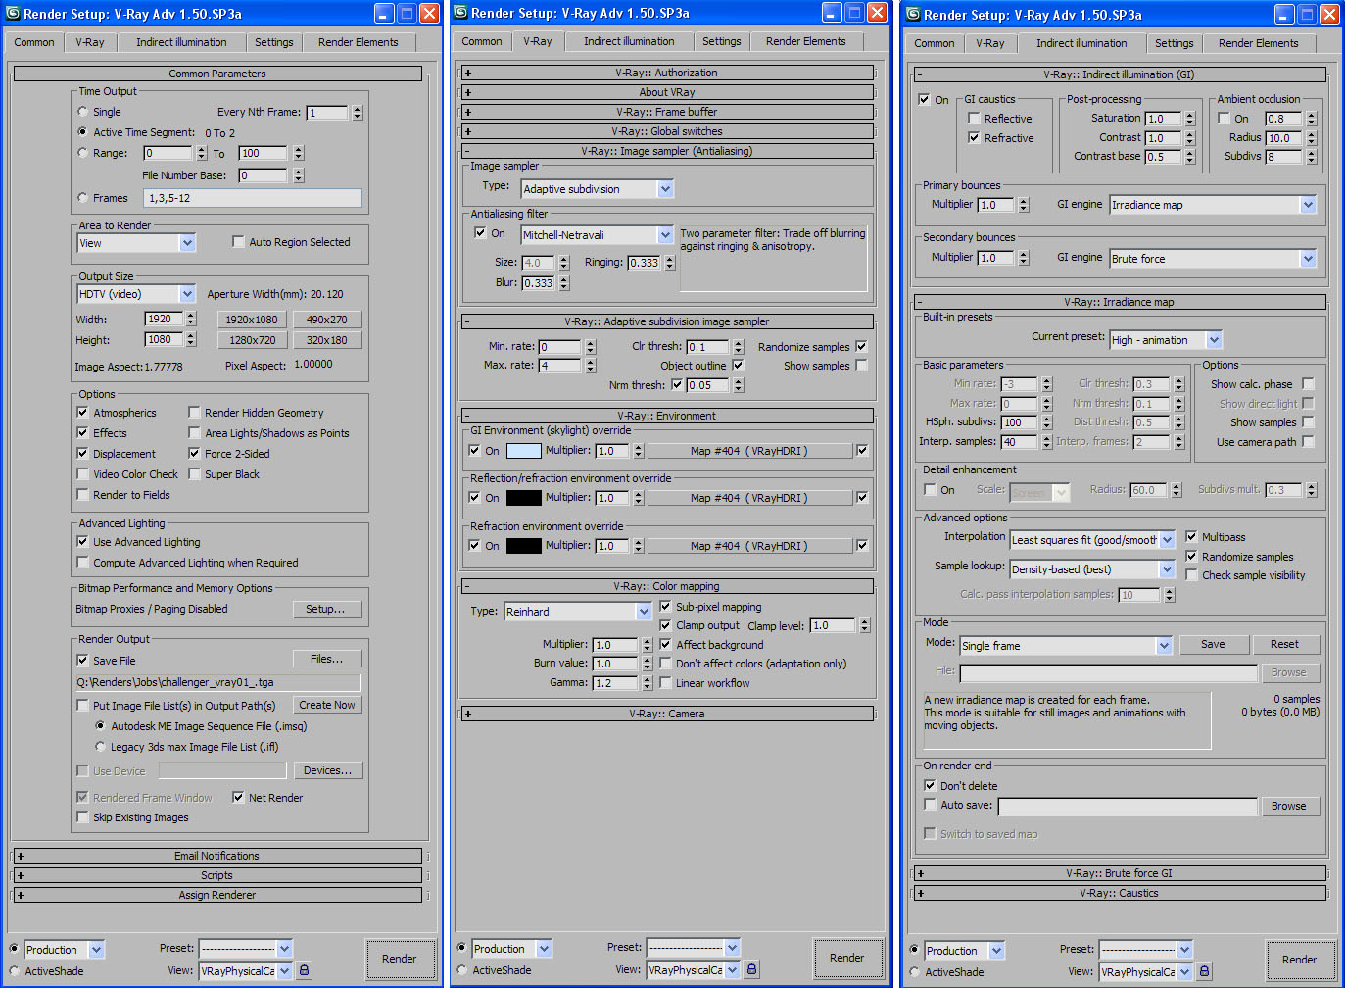The width and height of the screenshot is (1345, 988).
Task: Toggle Multipass in Advanced options
Action: 1192,537
